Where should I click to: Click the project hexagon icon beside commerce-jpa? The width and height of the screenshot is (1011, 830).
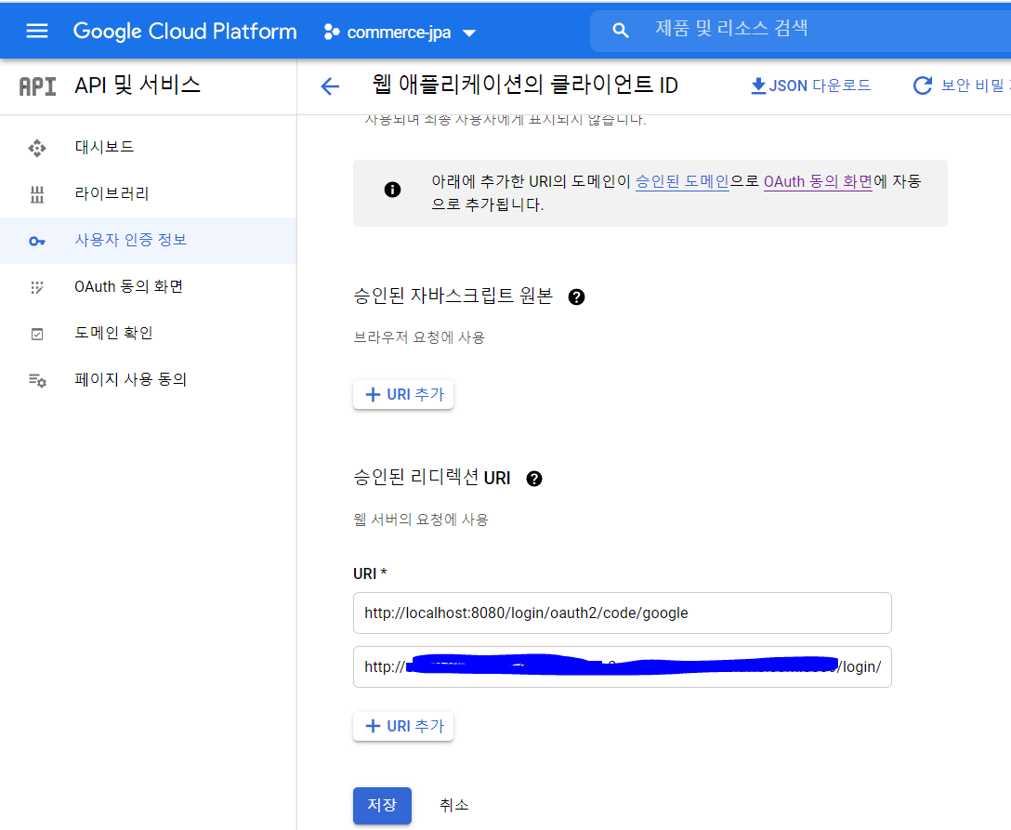pyautogui.click(x=332, y=32)
